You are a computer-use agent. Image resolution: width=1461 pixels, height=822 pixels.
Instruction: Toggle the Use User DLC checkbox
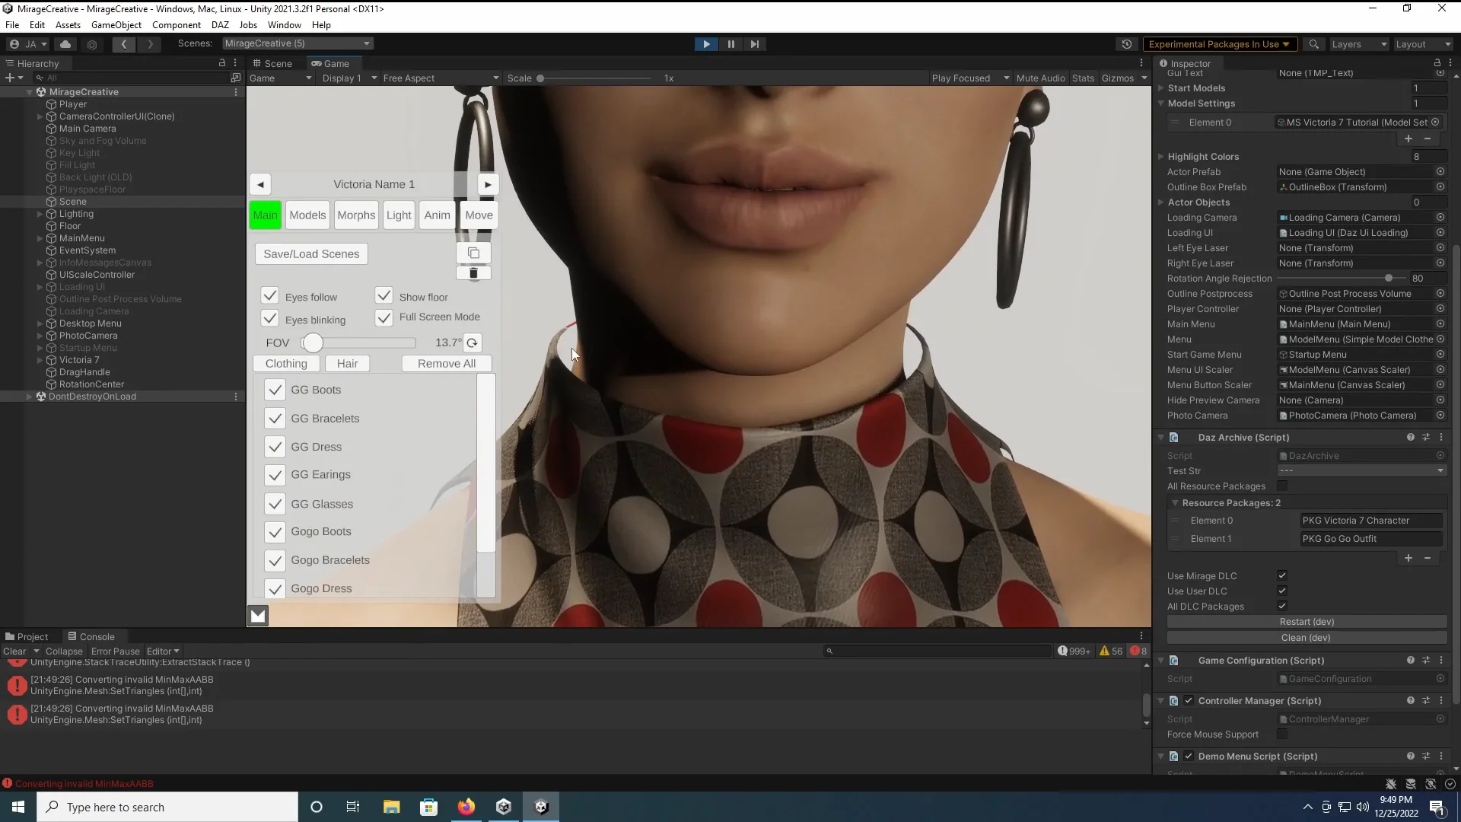click(x=1282, y=591)
